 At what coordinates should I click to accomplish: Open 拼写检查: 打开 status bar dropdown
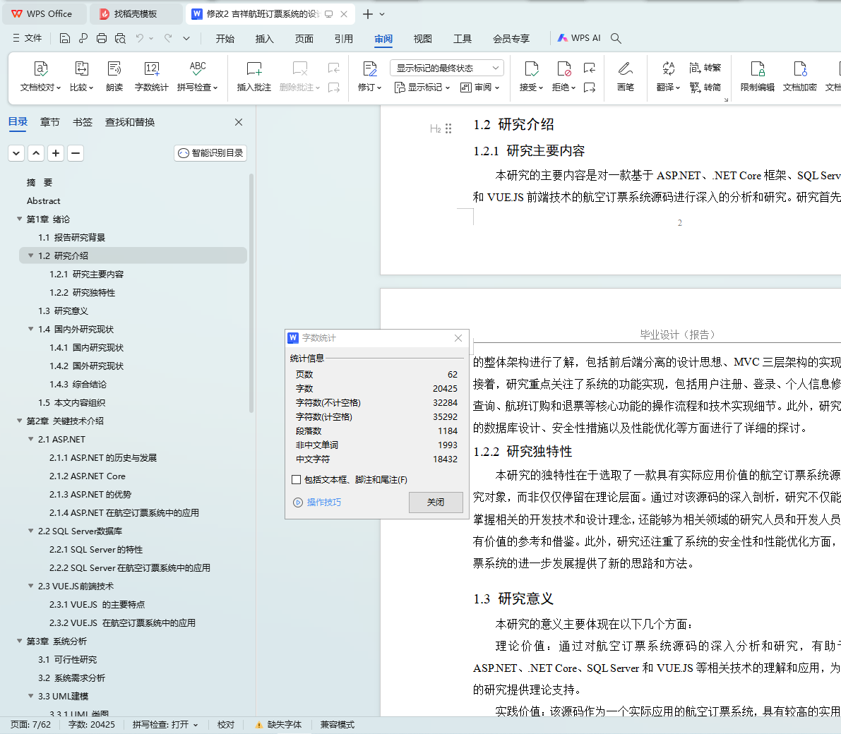[x=165, y=724]
